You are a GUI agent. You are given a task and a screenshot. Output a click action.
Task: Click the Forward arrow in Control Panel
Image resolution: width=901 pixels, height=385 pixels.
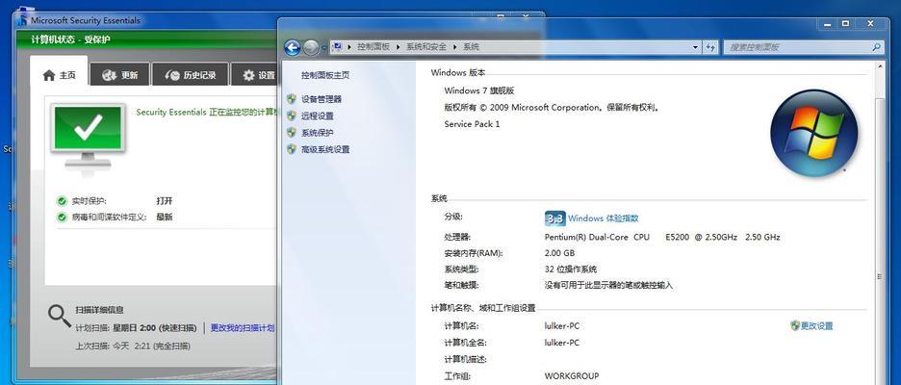(x=311, y=48)
